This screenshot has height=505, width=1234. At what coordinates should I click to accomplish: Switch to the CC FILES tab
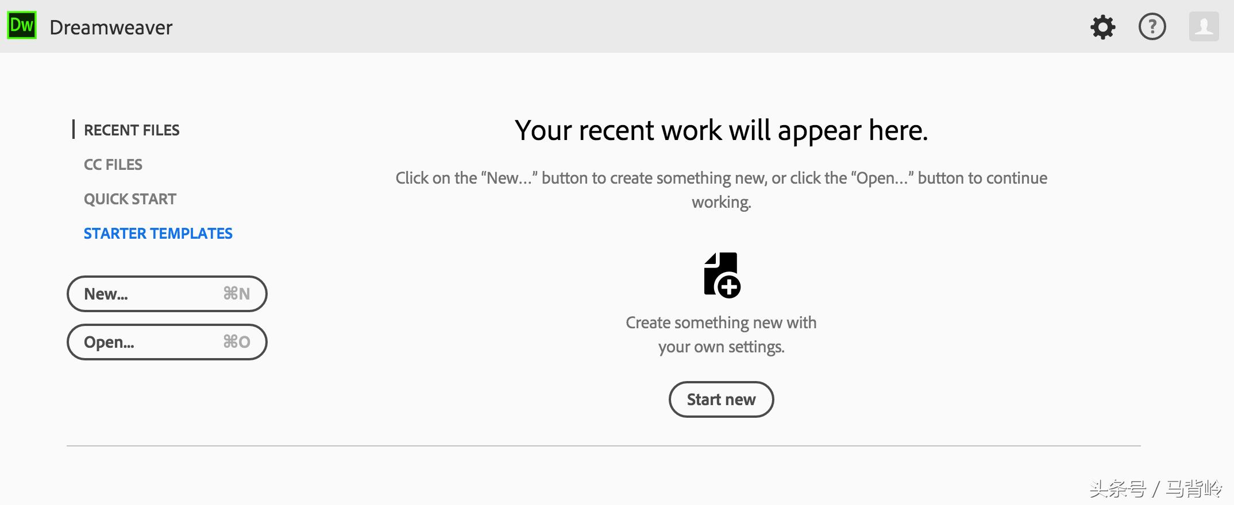tap(113, 165)
